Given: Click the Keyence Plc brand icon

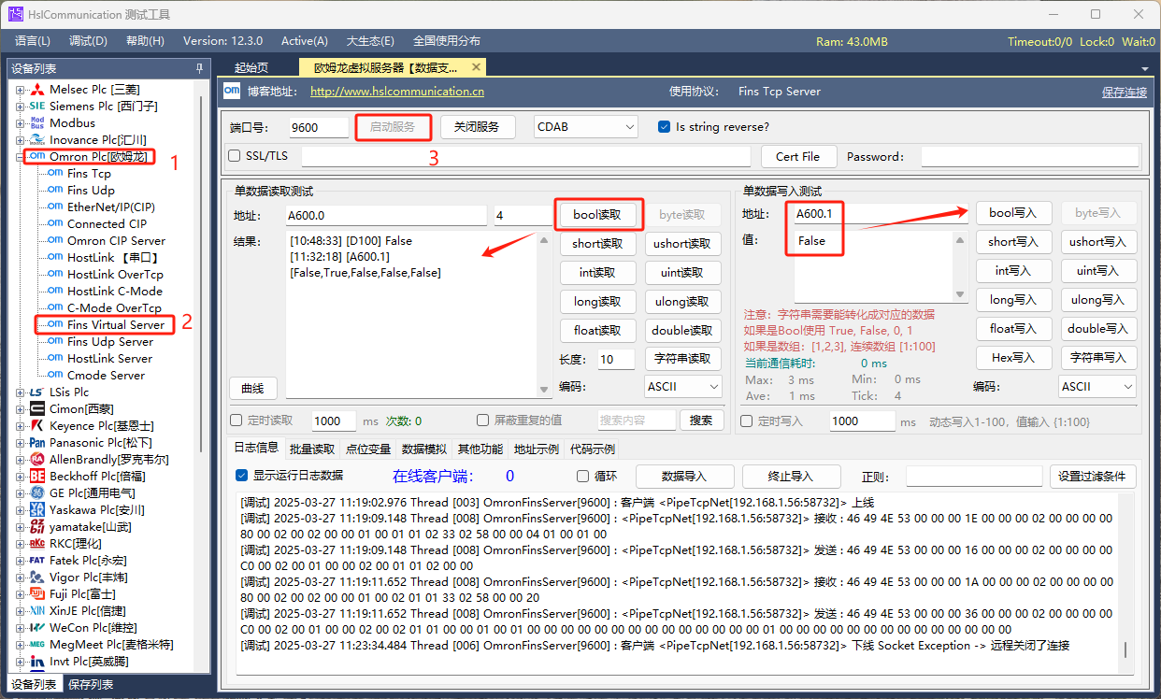Looking at the screenshot, I should pyautogui.click(x=37, y=426).
